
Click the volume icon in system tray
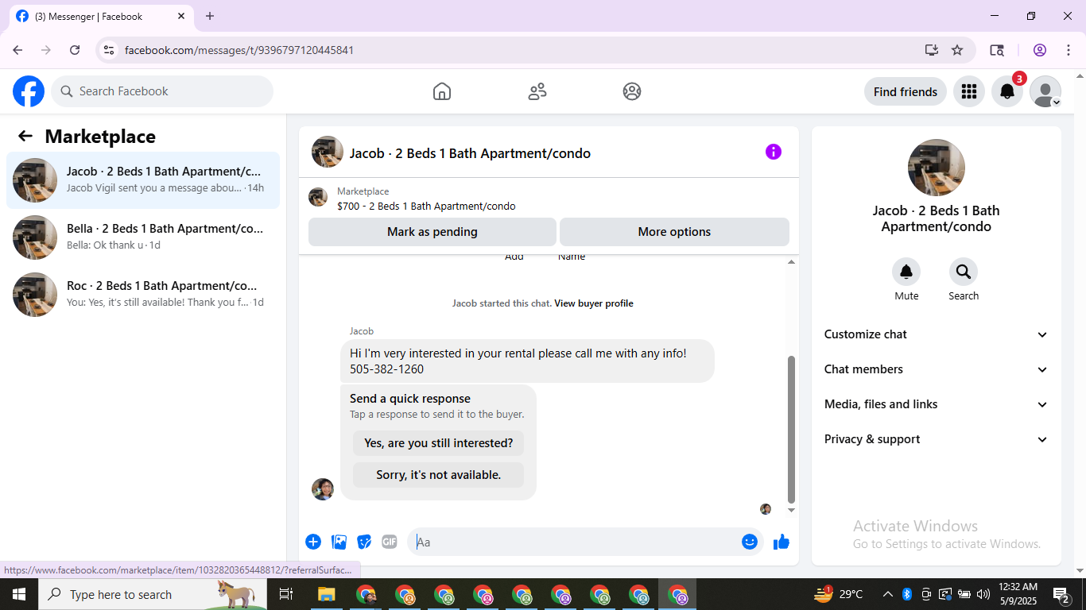(983, 594)
